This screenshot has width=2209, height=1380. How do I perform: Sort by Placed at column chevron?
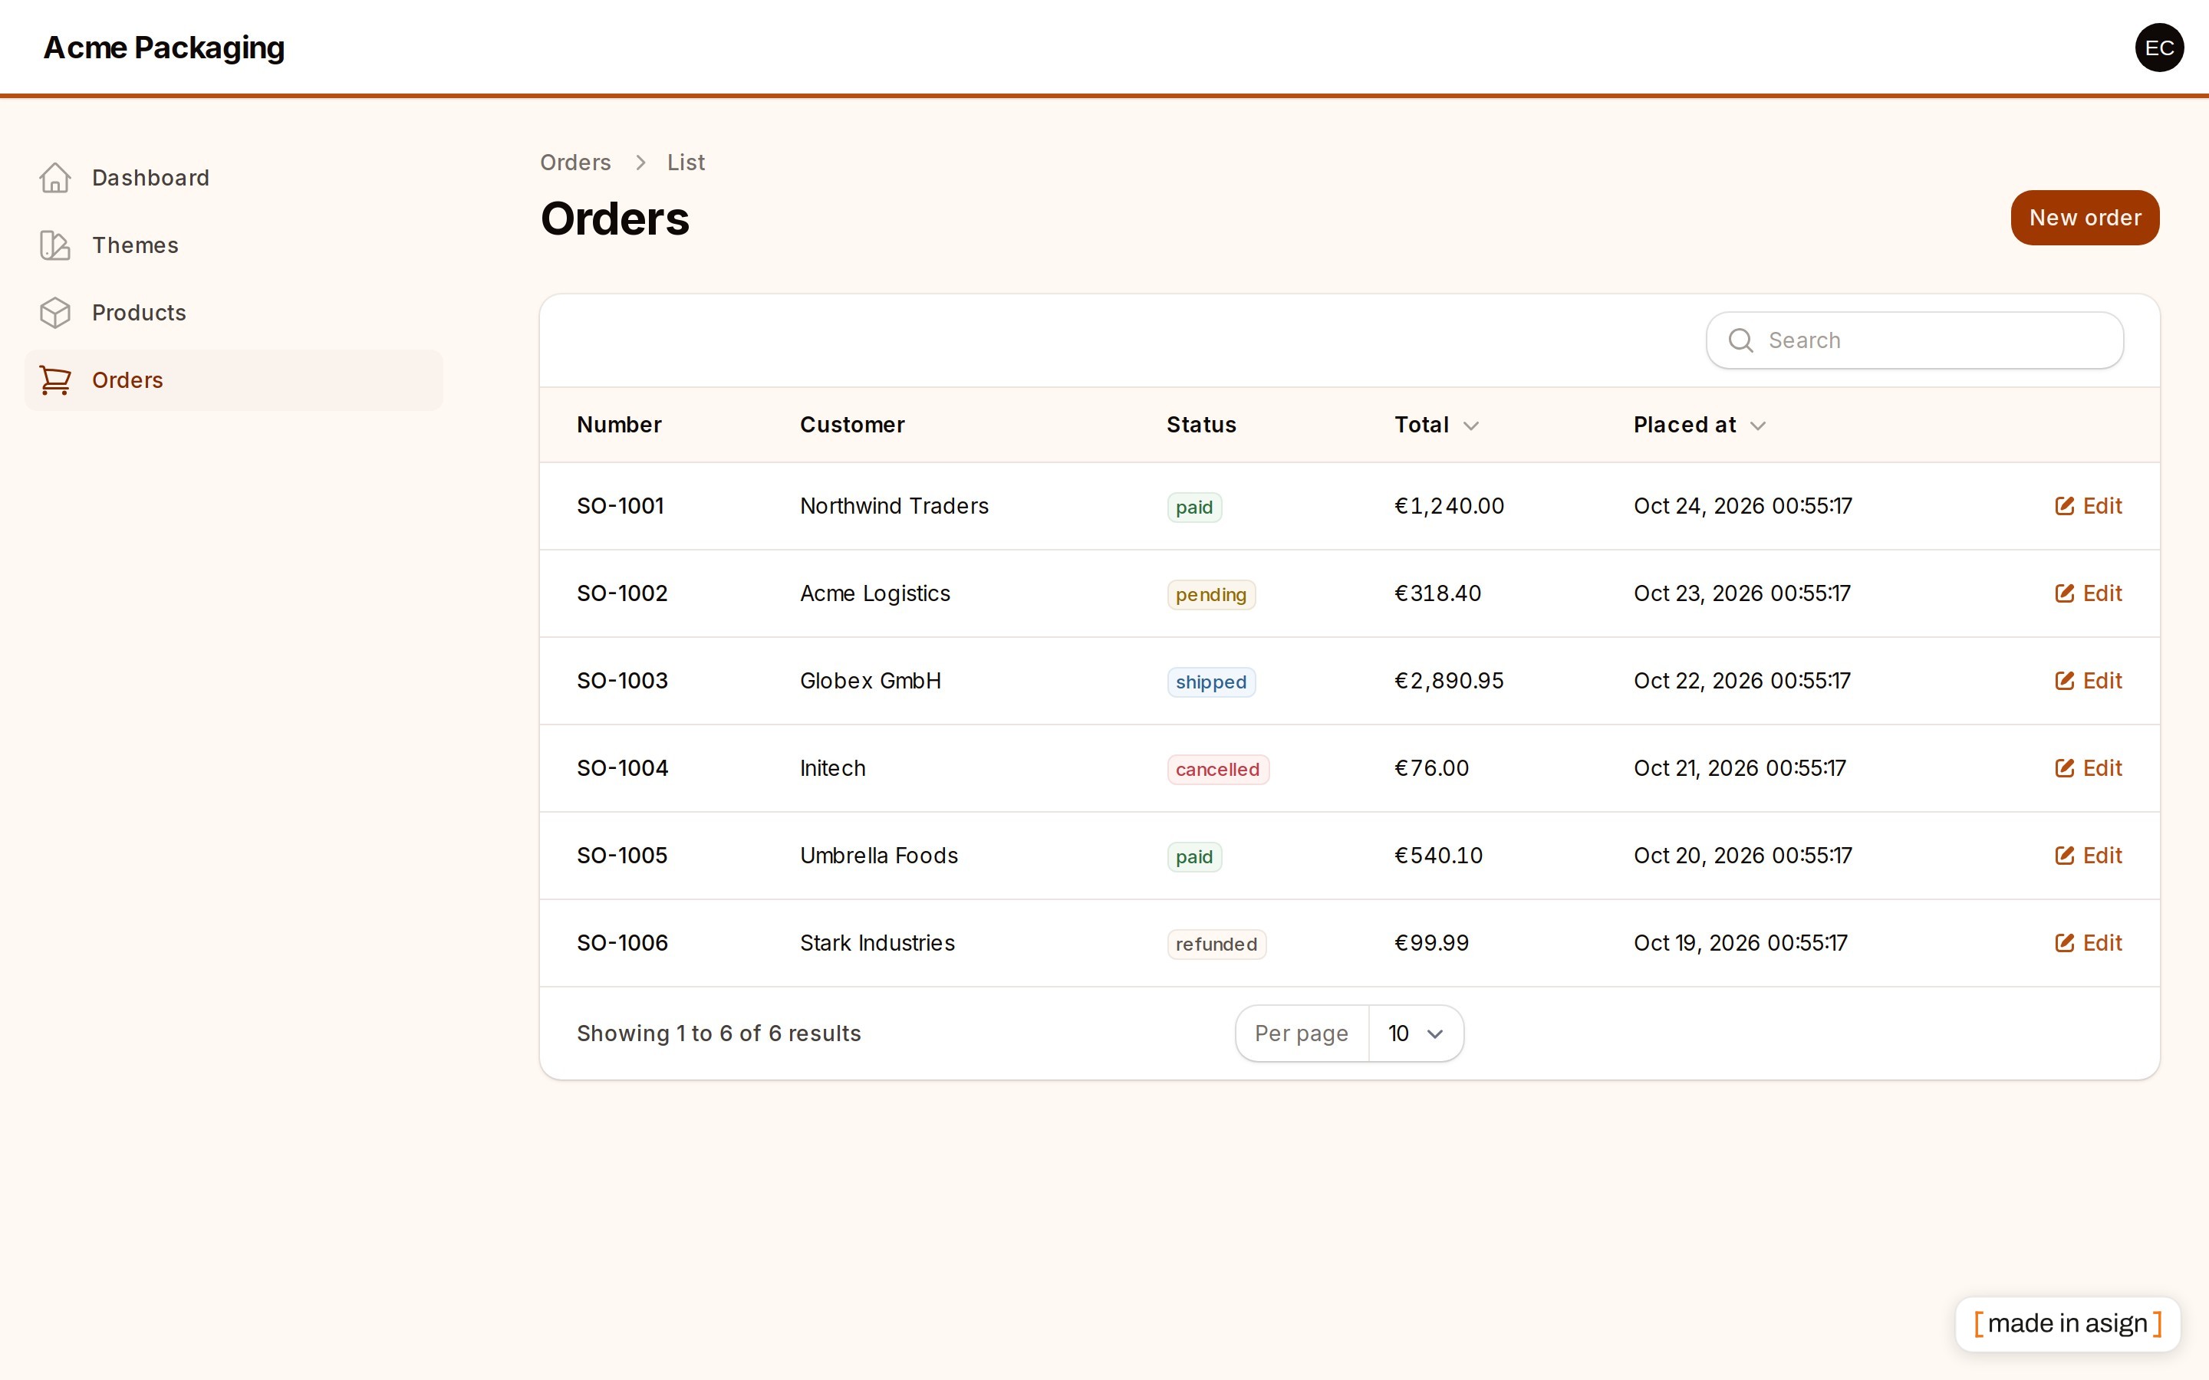click(x=1757, y=426)
